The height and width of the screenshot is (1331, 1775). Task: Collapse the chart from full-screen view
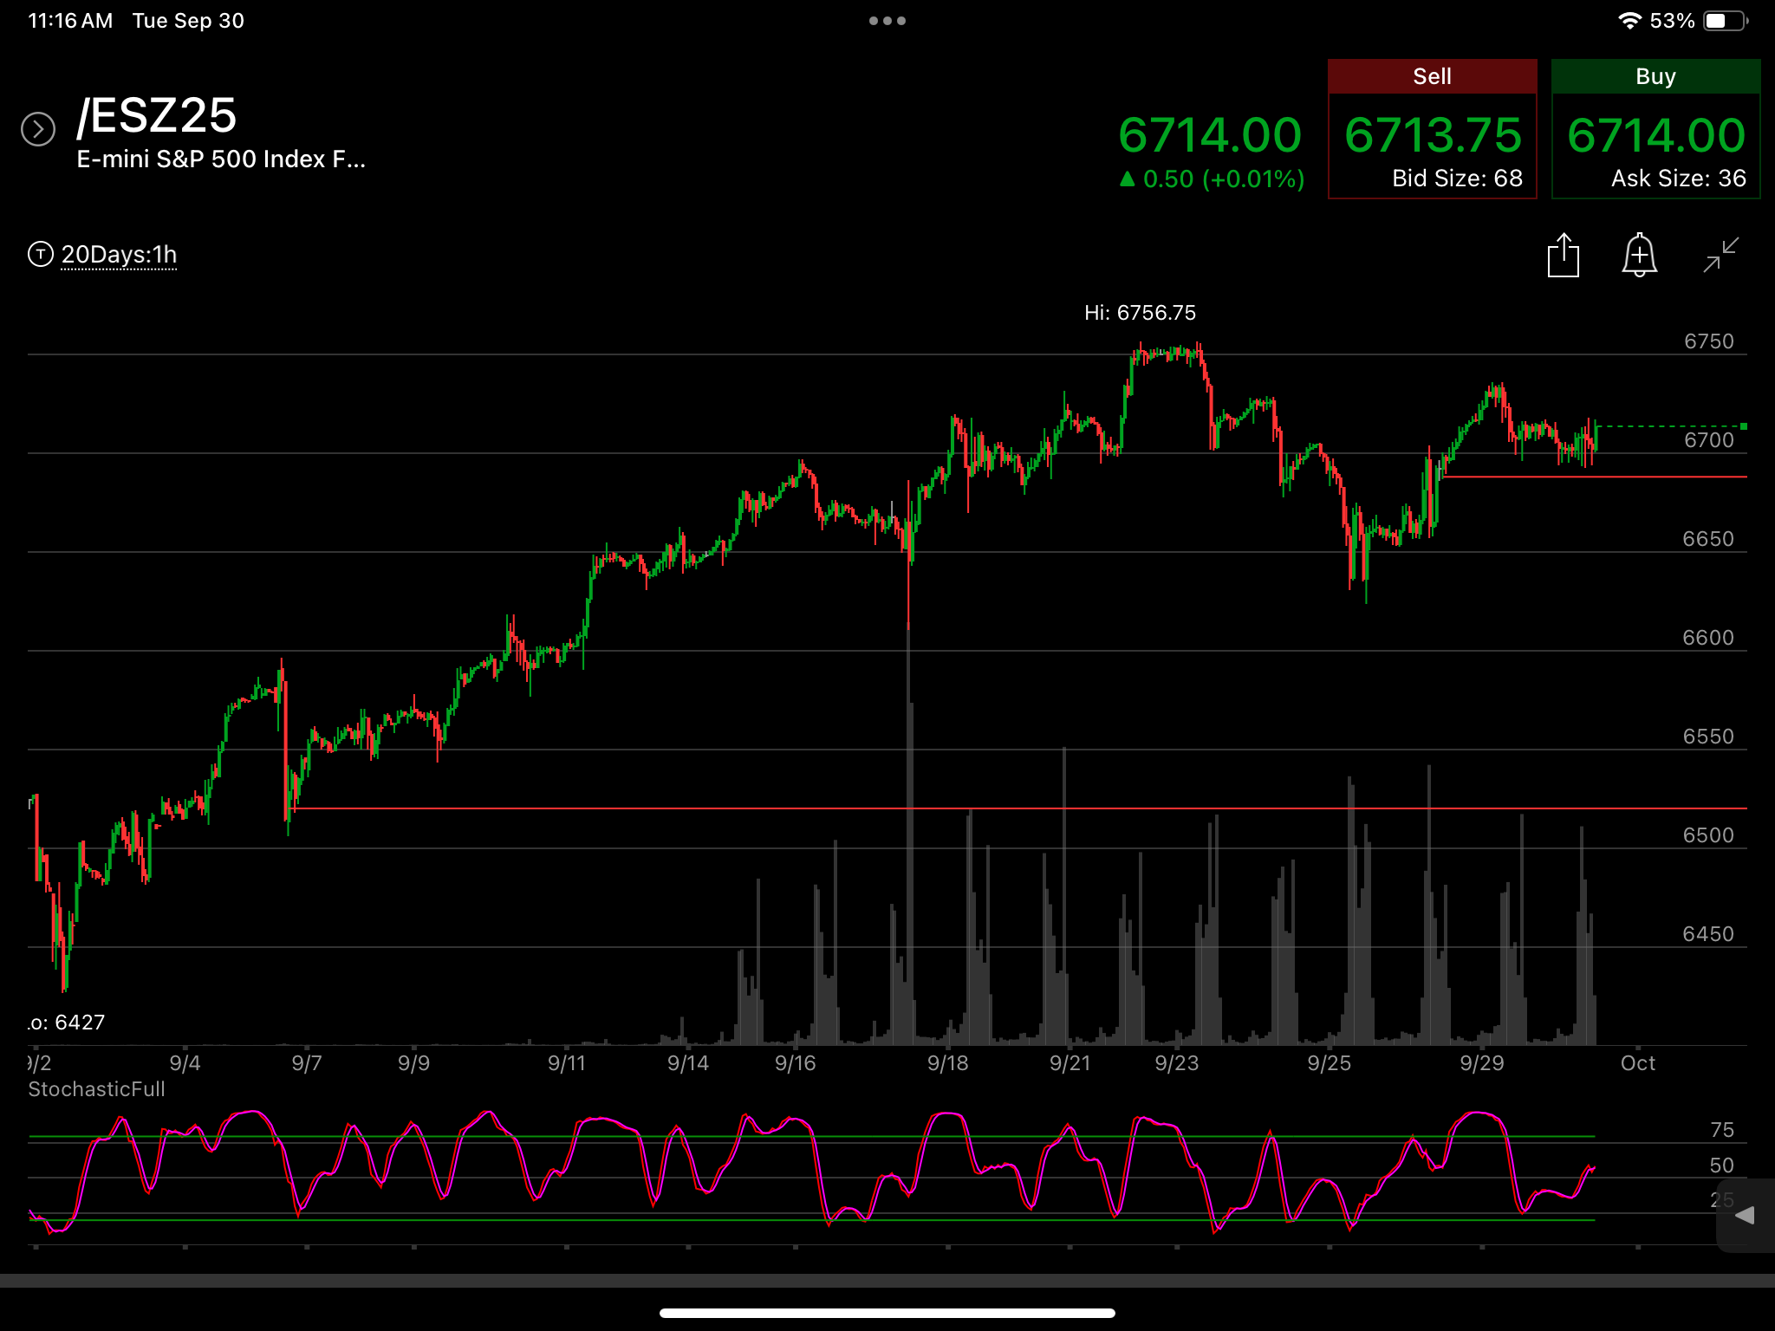click(1720, 256)
